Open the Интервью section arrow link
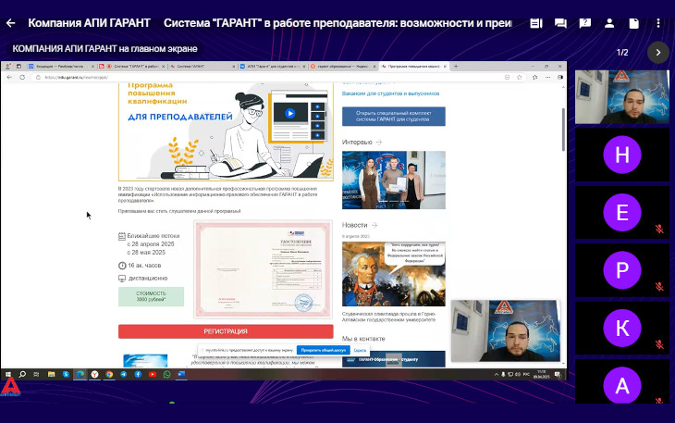Image resolution: width=675 pixels, height=423 pixels. pyautogui.click(x=379, y=143)
